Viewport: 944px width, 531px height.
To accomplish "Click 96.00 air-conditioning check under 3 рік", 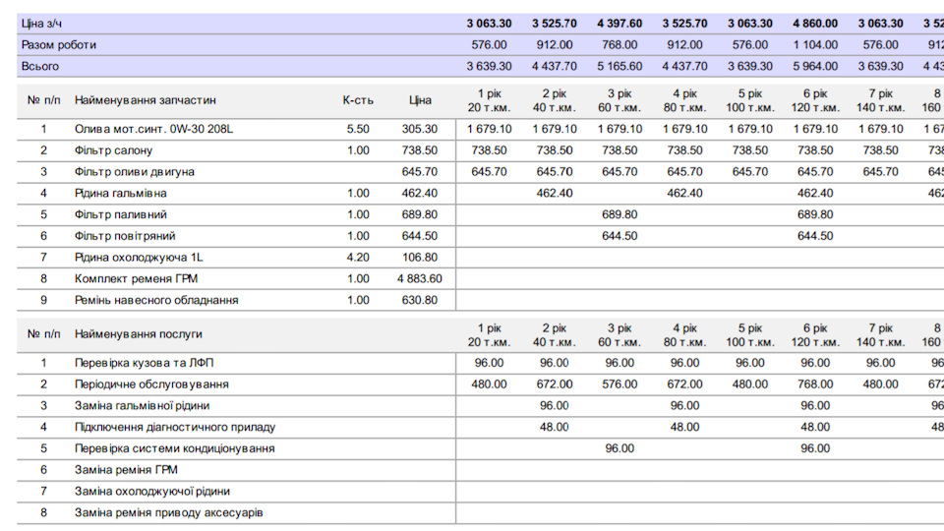I will click(x=619, y=448).
